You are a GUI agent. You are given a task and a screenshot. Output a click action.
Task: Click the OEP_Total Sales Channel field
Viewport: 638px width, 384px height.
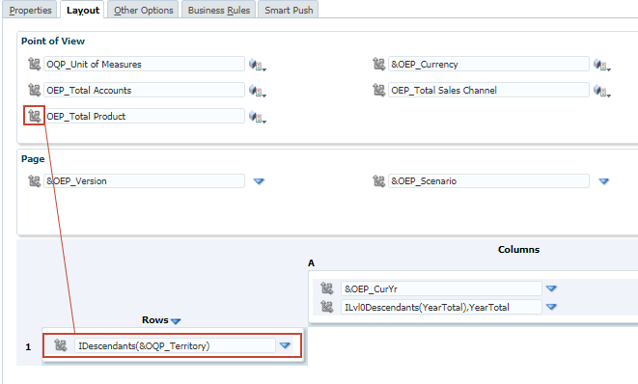click(x=488, y=90)
